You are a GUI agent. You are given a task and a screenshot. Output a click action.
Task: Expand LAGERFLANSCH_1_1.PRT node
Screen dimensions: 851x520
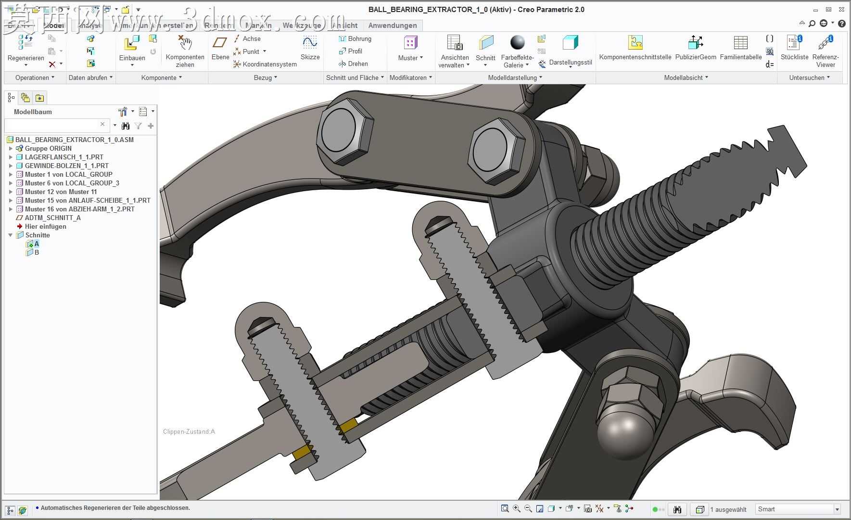pos(11,157)
